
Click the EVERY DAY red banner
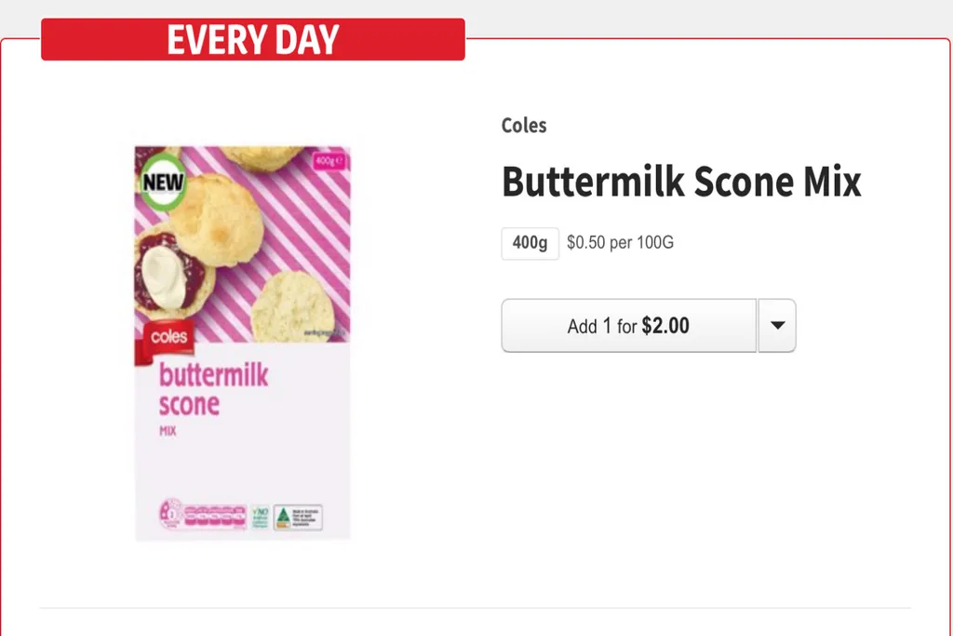coord(253,39)
